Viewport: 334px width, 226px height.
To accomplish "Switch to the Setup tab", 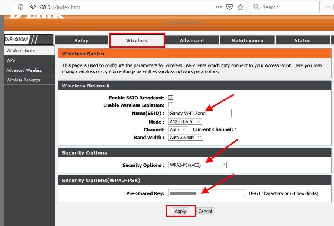I will (x=81, y=41).
